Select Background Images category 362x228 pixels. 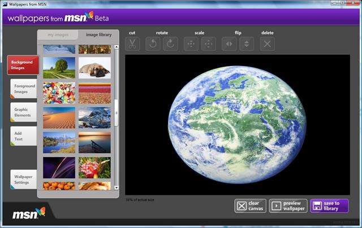point(23,65)
